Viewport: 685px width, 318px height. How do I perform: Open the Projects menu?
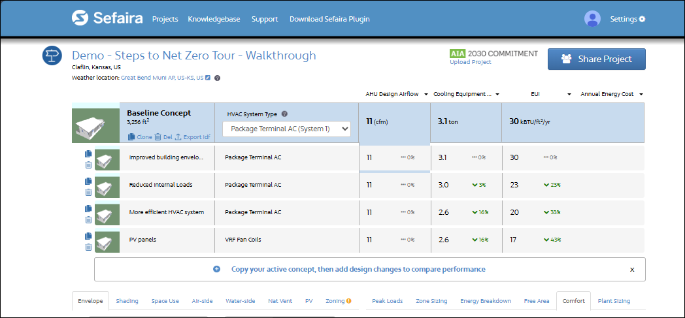click(x=165, y=19)
